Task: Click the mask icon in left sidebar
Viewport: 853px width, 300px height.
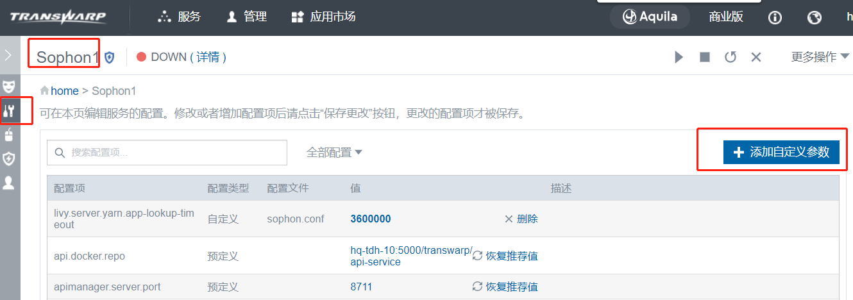Action: (9, 86)
